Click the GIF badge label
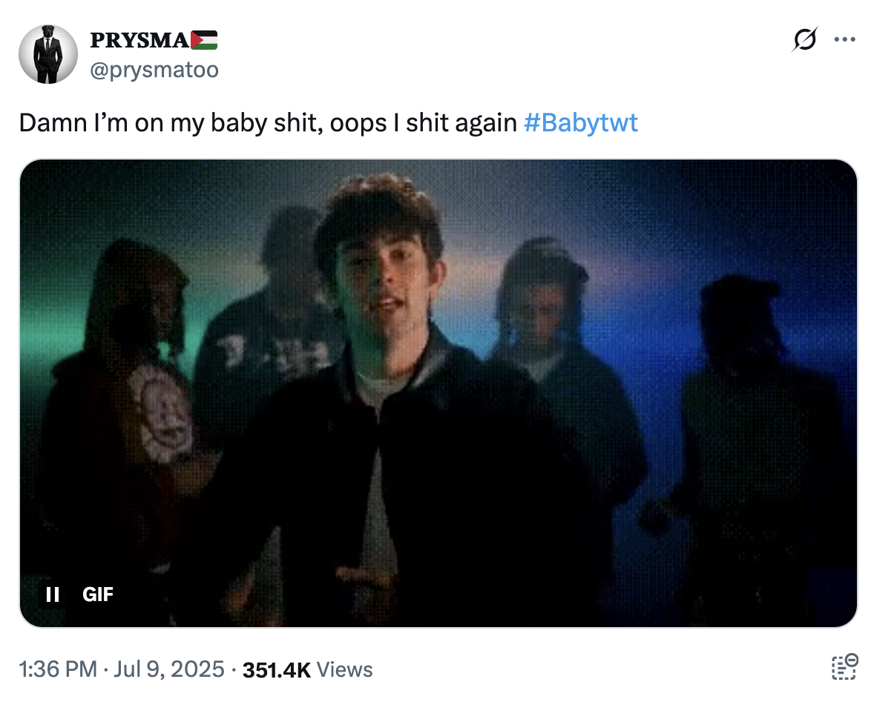Image resolution: width=874 pixels, height=705 pixels. click(x=98, y=594)
